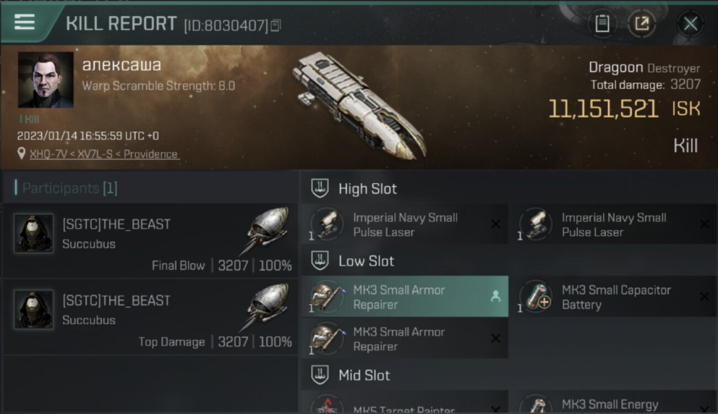The height and width of the screenshot is (414, 718).
Task: Click the Dragoon destroyer ship image
Action: tap(359, 105)
